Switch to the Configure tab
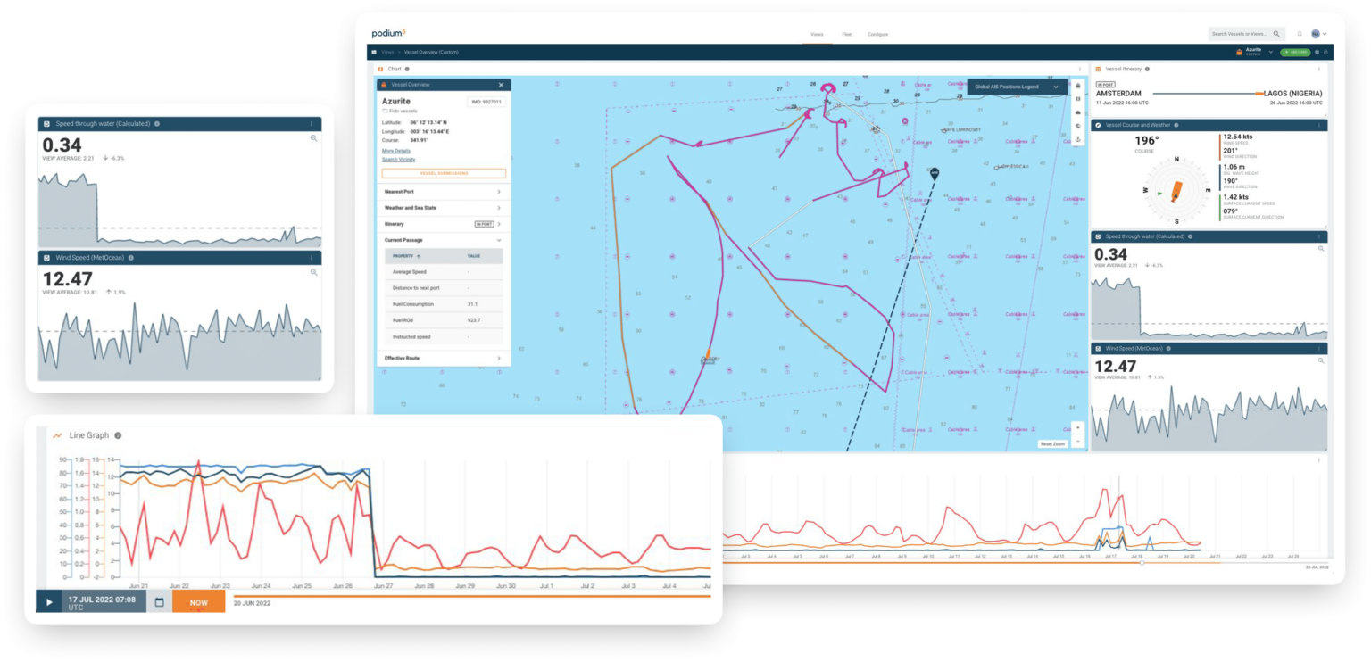 pos(878,34)
